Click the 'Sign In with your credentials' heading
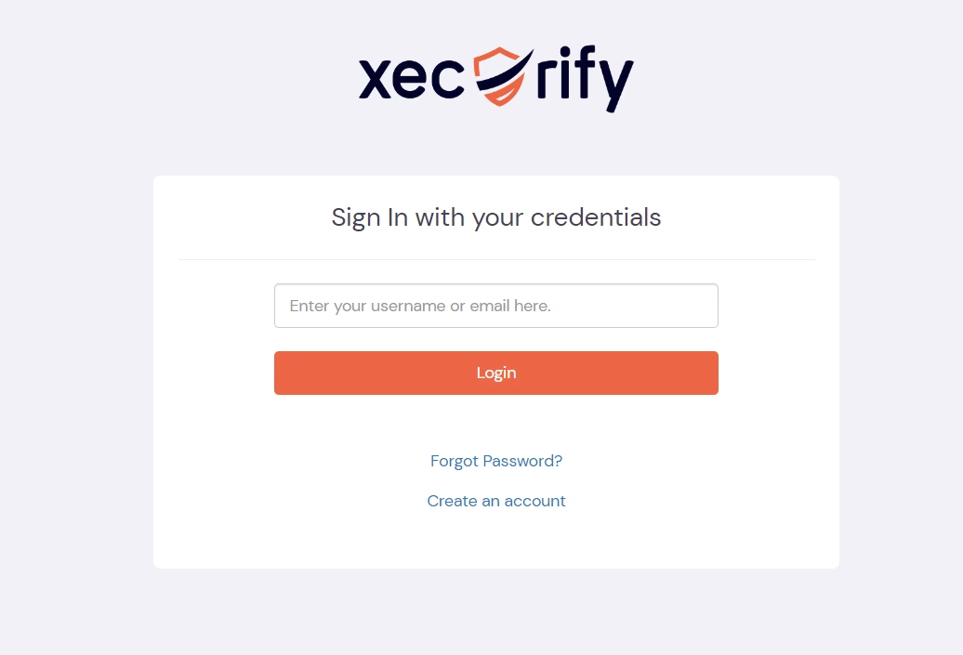The image size is (963, 655). click(496, 217)
